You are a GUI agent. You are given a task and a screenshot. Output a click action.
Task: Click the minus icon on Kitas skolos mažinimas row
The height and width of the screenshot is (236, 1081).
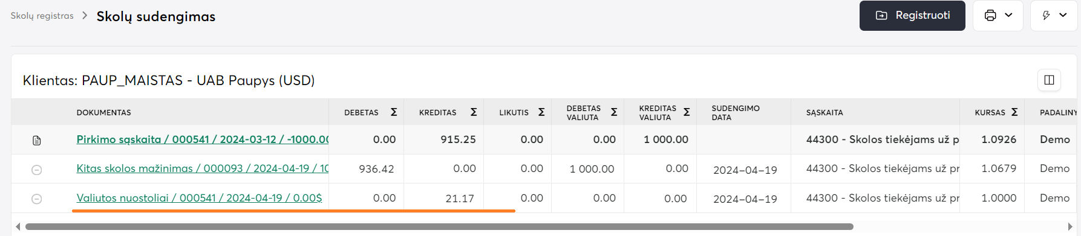37,170
